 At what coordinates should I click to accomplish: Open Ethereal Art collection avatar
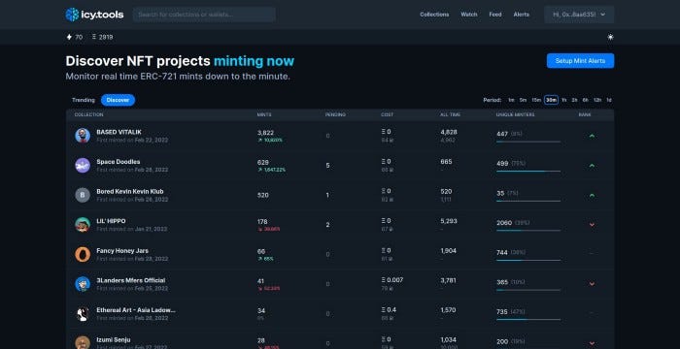(x=83, y=314)
